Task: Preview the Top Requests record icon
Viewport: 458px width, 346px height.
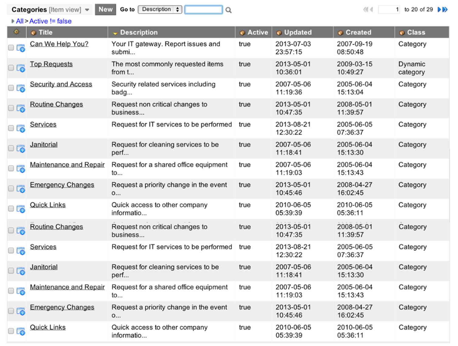Action: (21, 68)
